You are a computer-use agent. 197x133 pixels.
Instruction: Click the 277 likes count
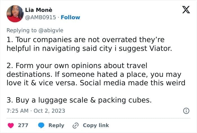pos(23,125)
